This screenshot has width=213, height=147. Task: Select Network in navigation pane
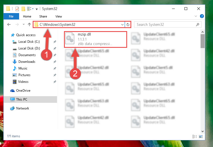coord(20,108)
